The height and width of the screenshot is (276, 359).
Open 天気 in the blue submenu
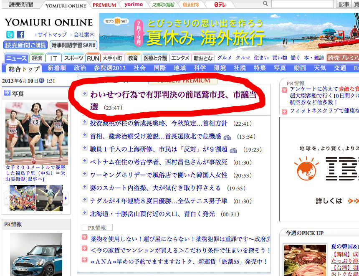[320, 68]
